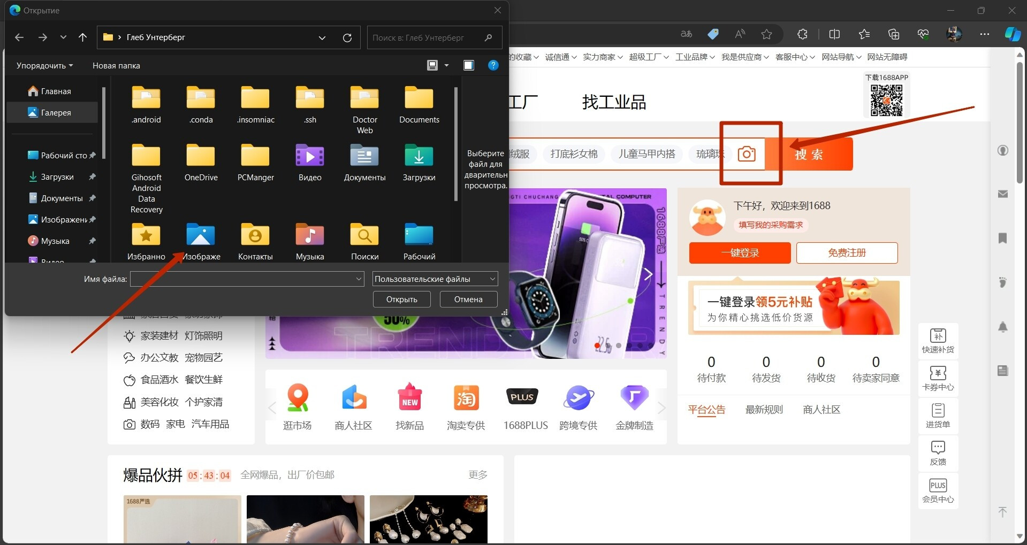Open the Edge split screen icon

tap(834, 34)
